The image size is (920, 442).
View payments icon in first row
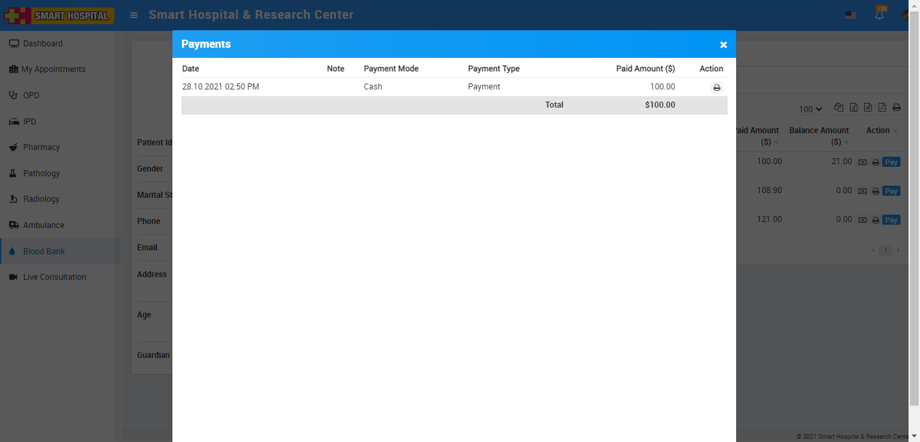[x=862, y=162]
